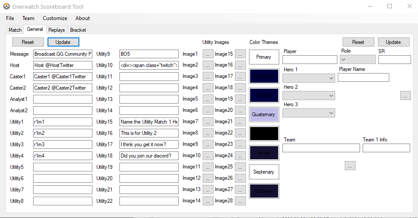Screen dimensions: 418x218
Task: Switch to the Replays tab
Action: coord(57,30)
